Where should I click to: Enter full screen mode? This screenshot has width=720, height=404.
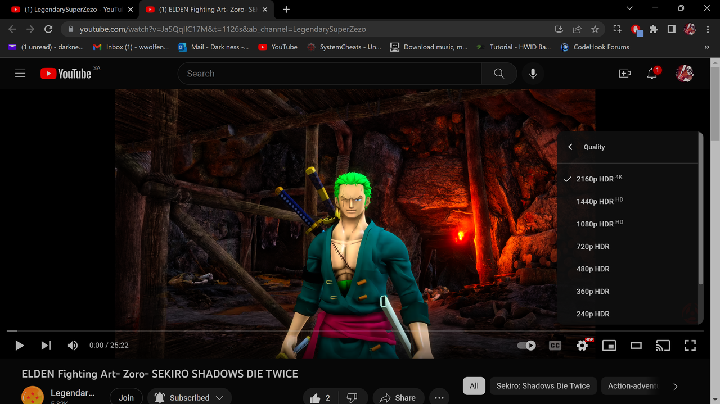690,346
